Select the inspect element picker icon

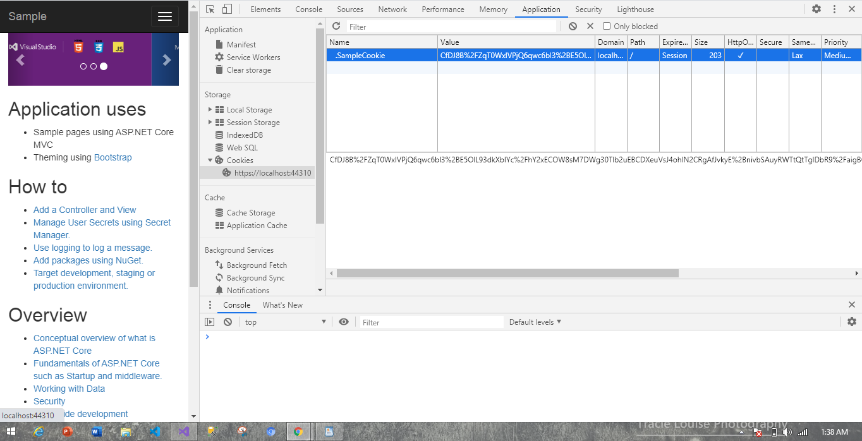tap(210, 9)
